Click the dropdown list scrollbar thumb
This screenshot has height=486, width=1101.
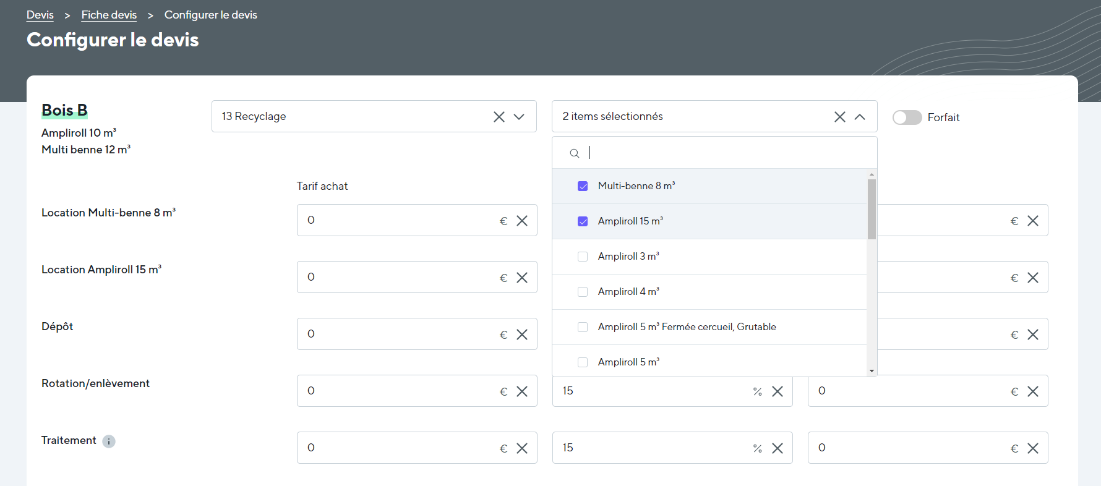point(872,209)
